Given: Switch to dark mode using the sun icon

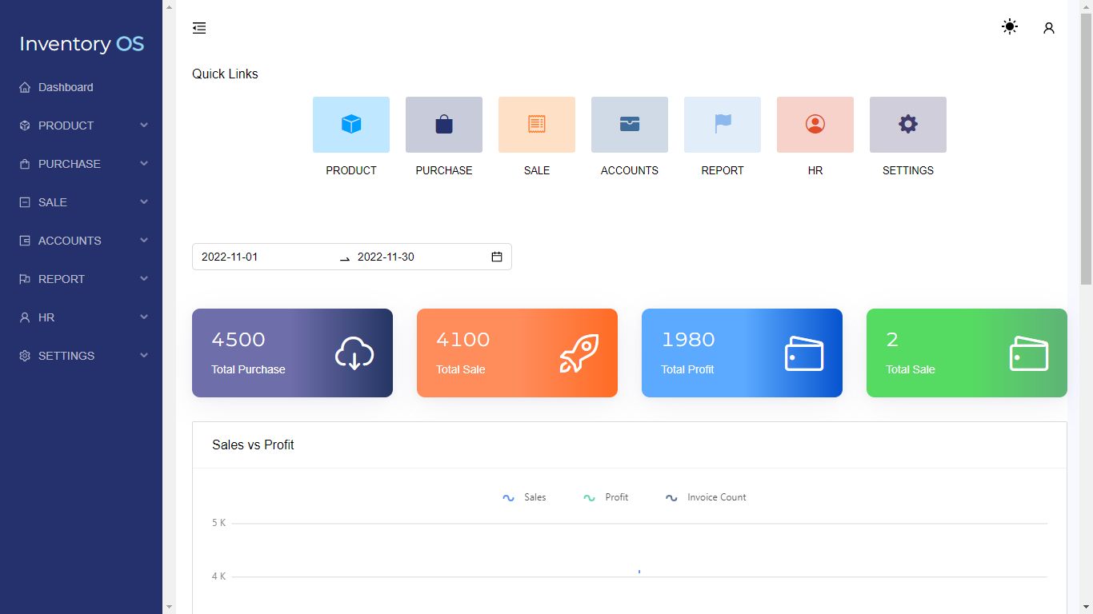Looking at the screenshot, I should 1009,26.
